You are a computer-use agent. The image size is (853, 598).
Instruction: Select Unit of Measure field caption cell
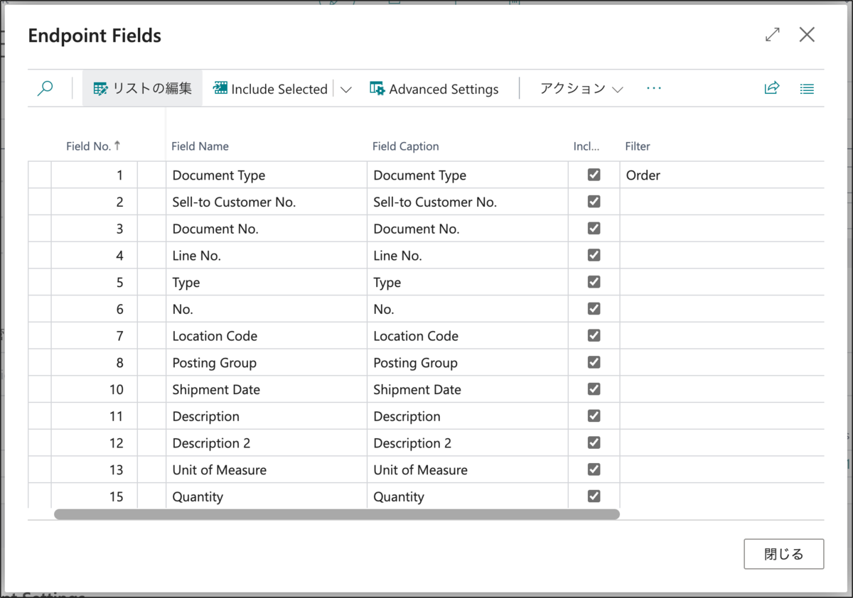[468, 470]
